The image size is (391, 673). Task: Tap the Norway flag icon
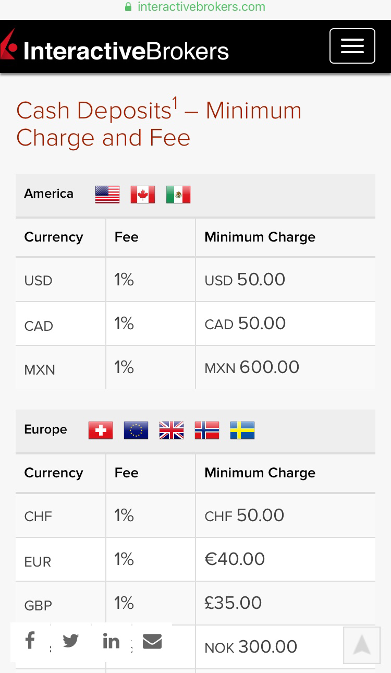(x=207, y=430)
